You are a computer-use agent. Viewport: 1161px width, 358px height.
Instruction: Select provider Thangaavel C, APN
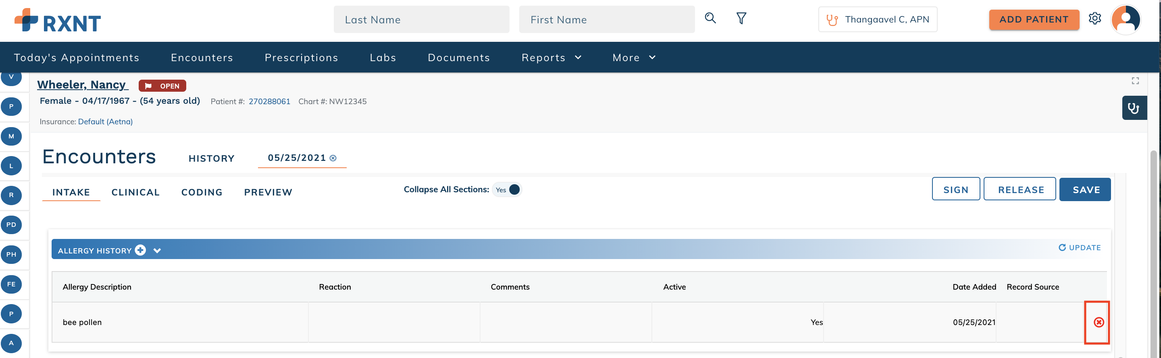tap(878, 19)
